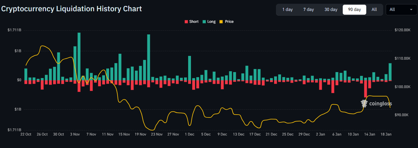Click the 22 Oct x-axis label
Viewport: 418px width, 148px height.
[26, 134]
